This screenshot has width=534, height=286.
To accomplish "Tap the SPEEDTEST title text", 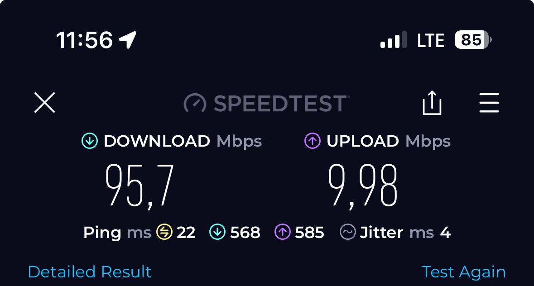I will point(281,103).
